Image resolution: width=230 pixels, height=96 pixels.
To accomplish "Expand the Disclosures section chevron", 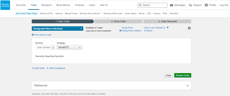I will coord(188,86).
